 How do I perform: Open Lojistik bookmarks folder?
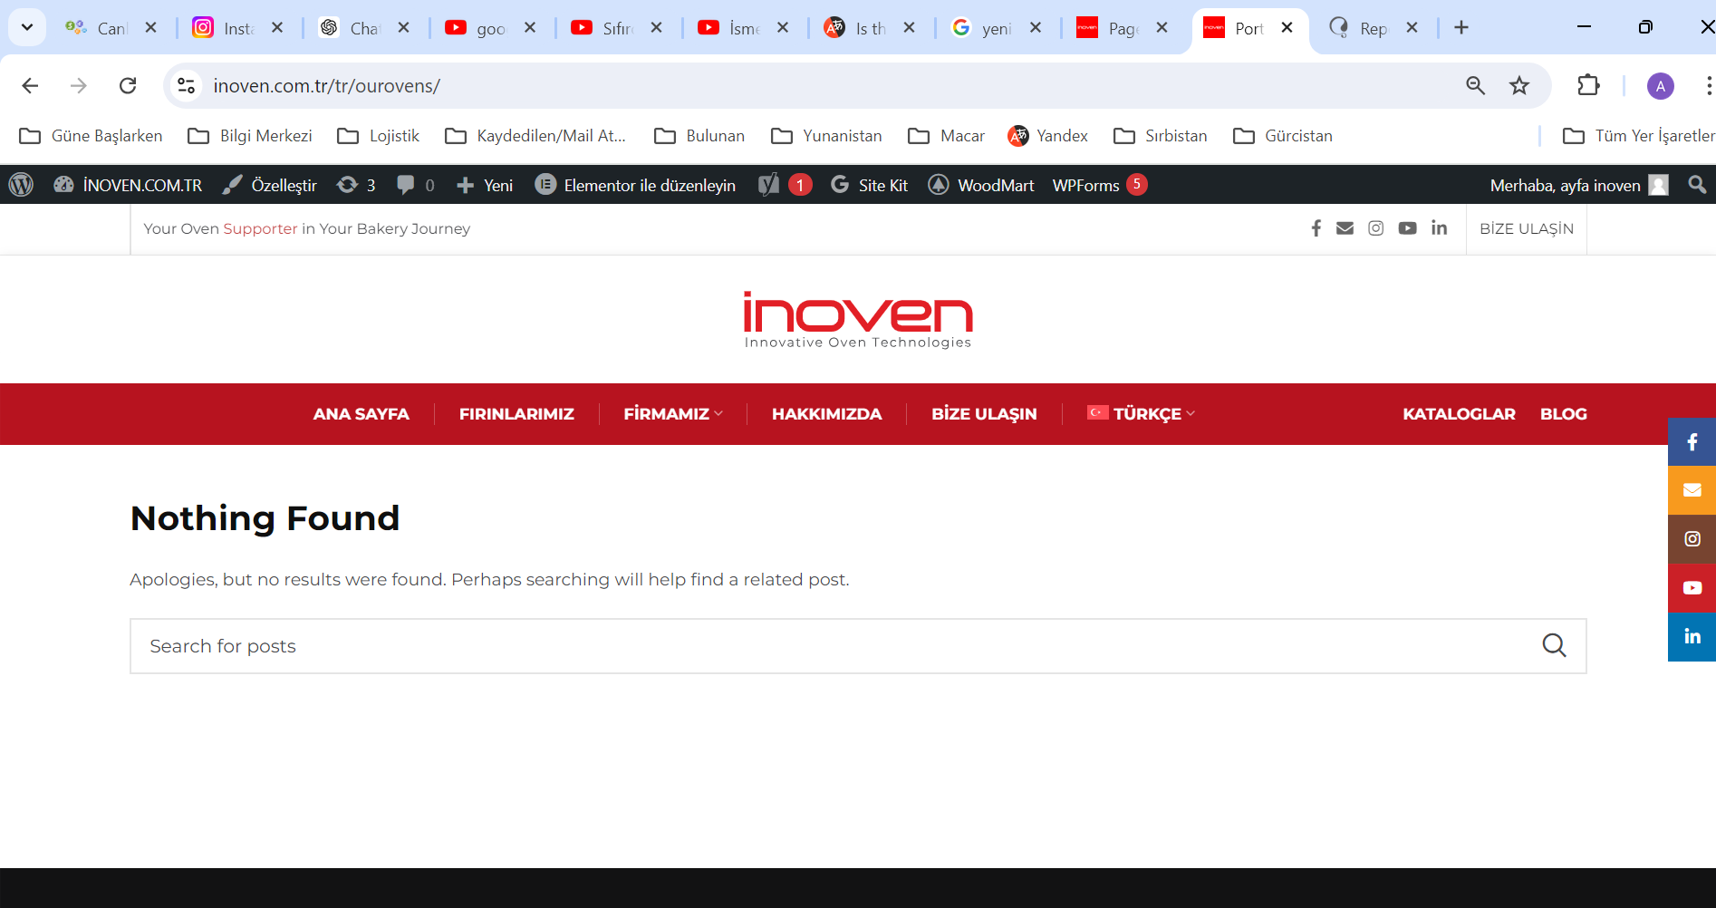point(379,136)
